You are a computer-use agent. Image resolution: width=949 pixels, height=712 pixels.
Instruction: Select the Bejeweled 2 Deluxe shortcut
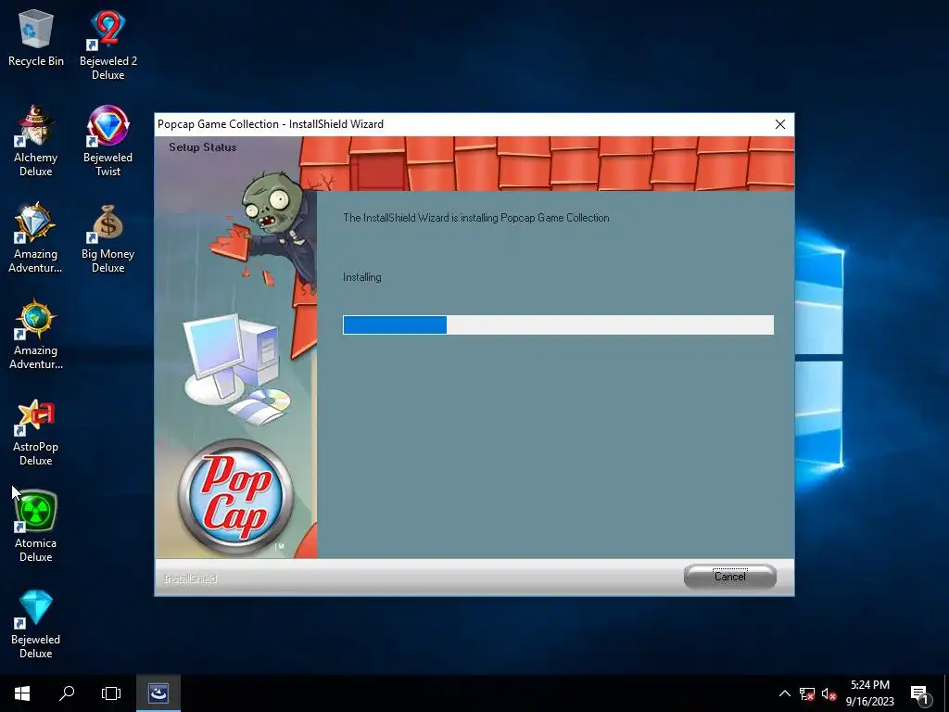point(108,45)
